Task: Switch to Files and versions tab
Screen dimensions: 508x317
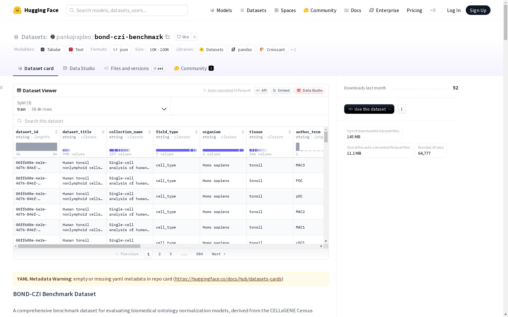Action: 134,68
